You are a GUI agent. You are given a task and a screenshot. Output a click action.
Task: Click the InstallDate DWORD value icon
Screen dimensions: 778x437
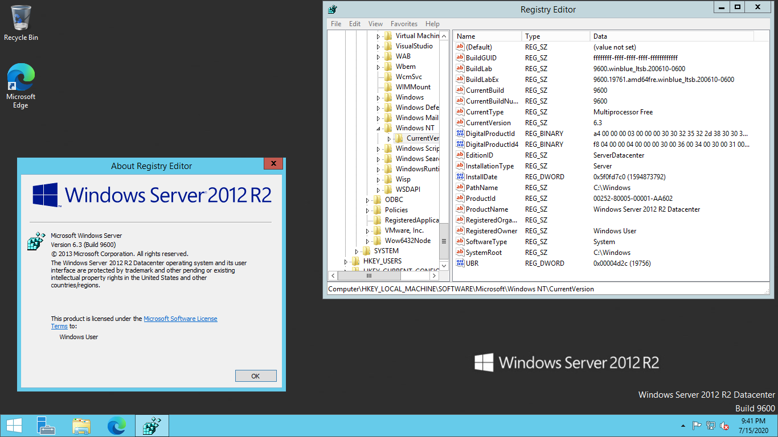[460, 177]
